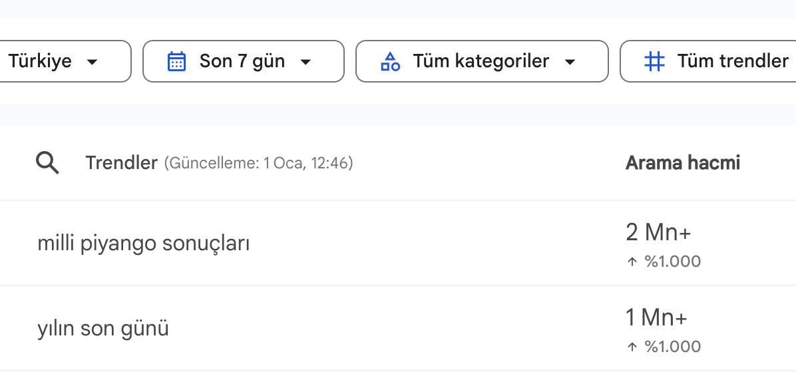Click the shapes icon for categories
Viewport: 796px width, 390px height.
pyautogui.click(x=390, y=62)
